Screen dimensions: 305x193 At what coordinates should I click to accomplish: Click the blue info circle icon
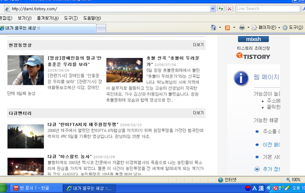point(241,78)
